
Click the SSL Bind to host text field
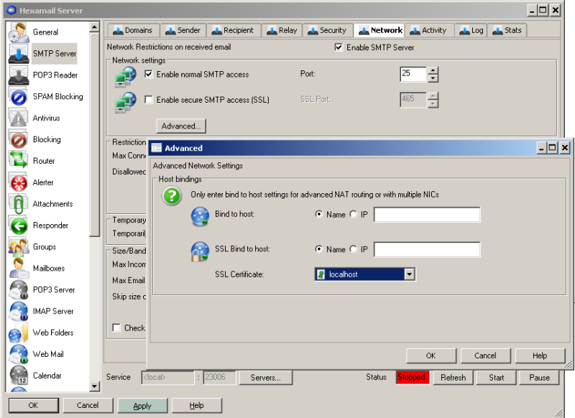427,249
